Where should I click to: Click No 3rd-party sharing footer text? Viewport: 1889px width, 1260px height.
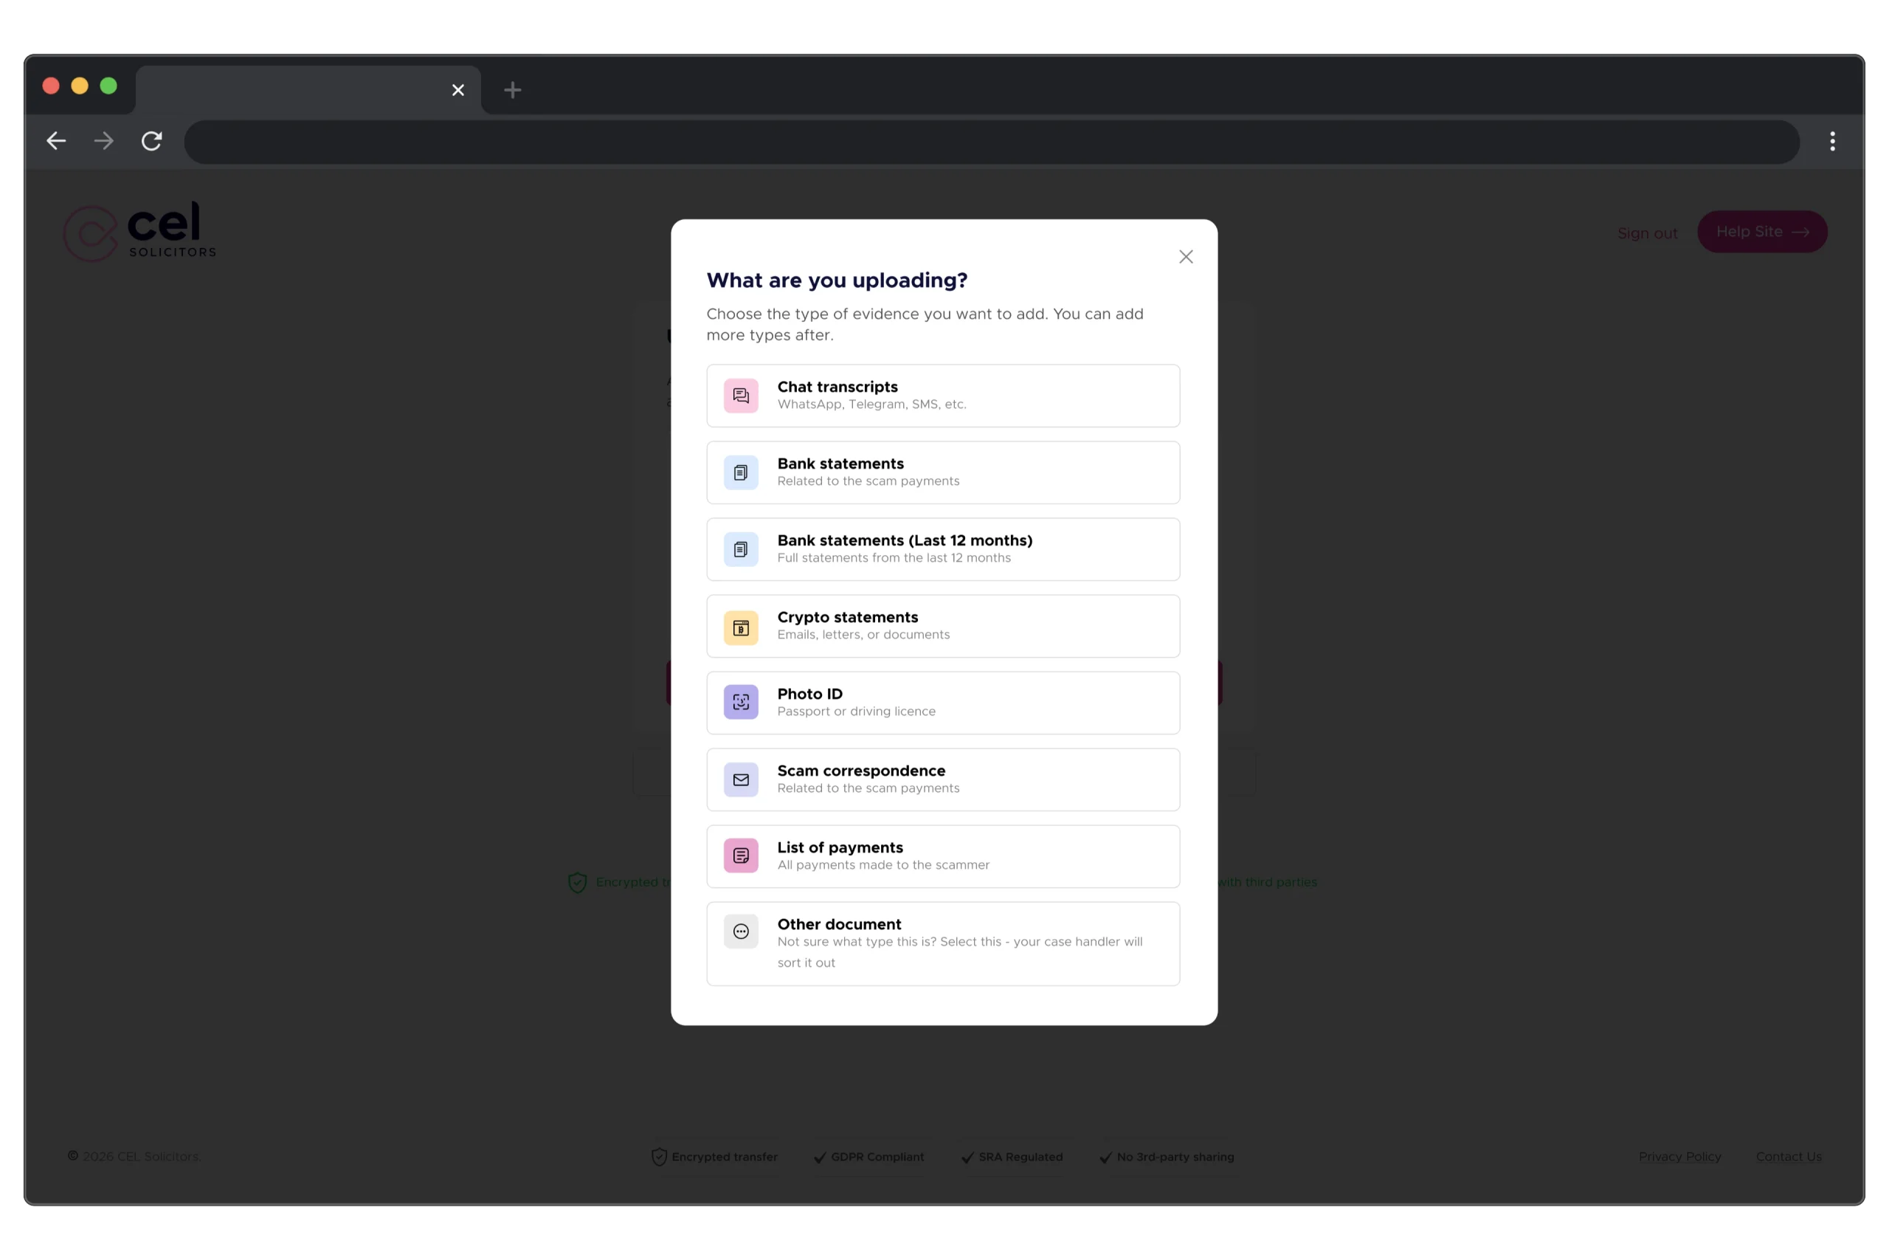(1174, 1157)
